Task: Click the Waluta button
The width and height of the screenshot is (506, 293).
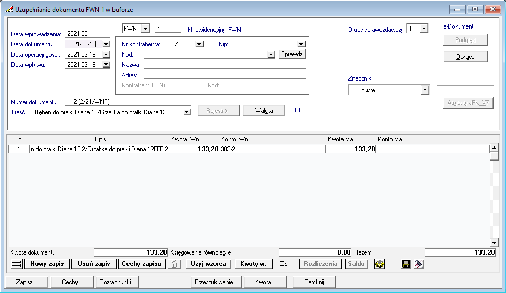Action: 264,111
